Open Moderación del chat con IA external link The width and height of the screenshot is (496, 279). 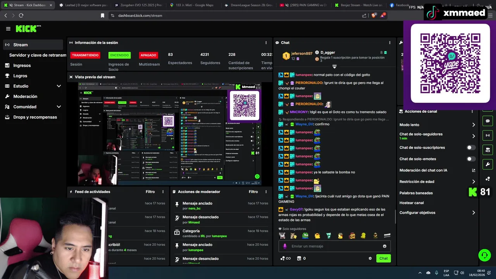(474, 170)
